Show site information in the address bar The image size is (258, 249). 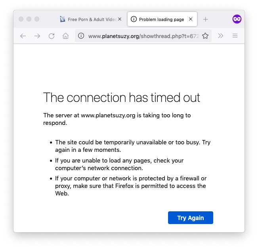point(81,36)
